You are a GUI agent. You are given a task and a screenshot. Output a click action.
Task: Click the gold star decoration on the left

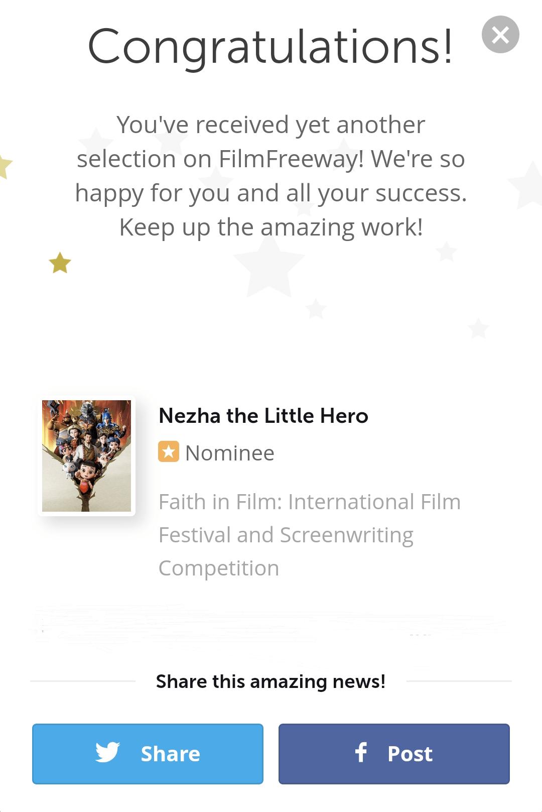[x=59, y=263]
